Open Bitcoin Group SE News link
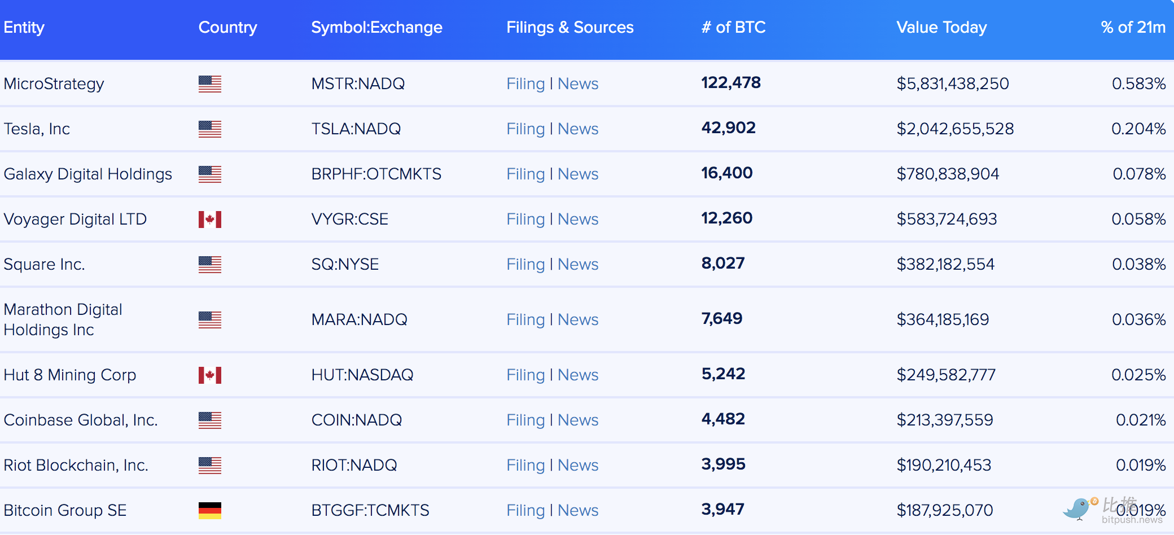The height and width of the screenshot is (535, 1174). click(578, 510)
